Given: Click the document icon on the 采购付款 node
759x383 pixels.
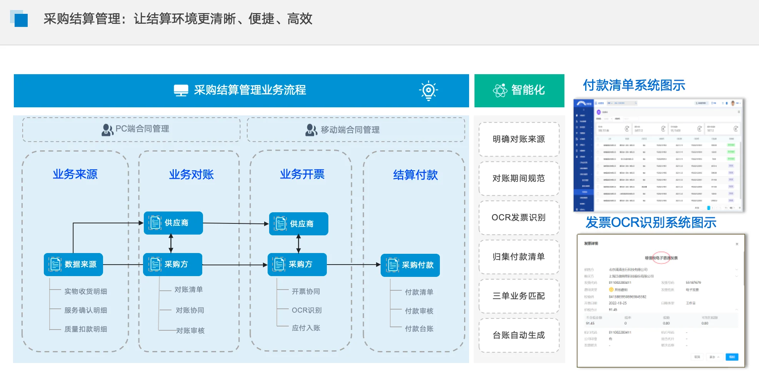Looking at the screenshot, I should [393, 265].
